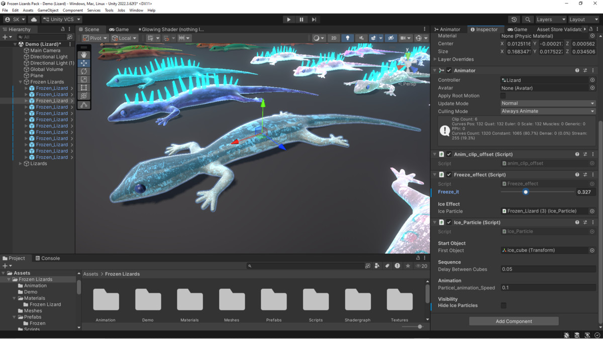Disable the Freeze_effect script checkbox
603x339 pixels.
pos(449,175)
